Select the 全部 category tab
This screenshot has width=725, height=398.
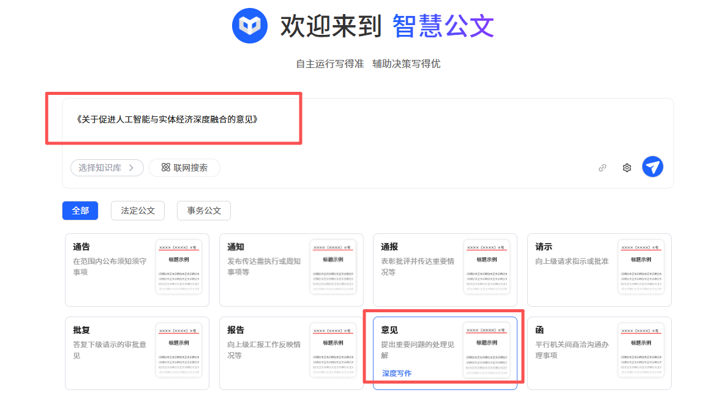(x=80, y=211)
